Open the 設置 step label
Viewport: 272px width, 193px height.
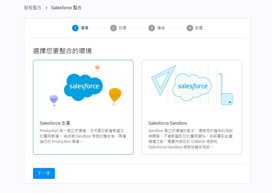coord(123,28)
